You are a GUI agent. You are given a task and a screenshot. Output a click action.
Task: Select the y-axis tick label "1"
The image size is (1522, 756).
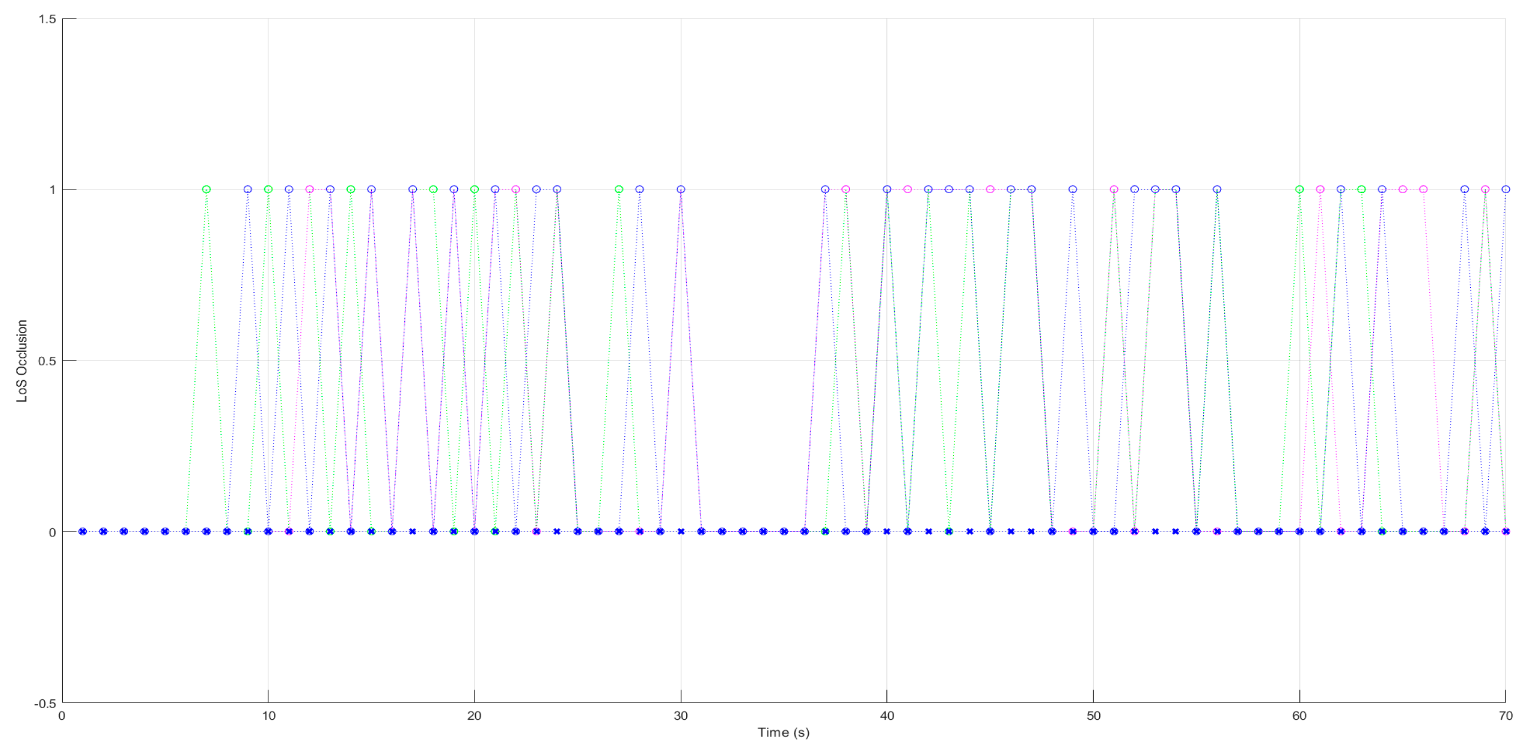tap(52, 189)
